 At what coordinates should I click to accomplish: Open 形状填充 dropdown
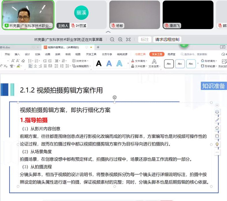pos(209,61)
